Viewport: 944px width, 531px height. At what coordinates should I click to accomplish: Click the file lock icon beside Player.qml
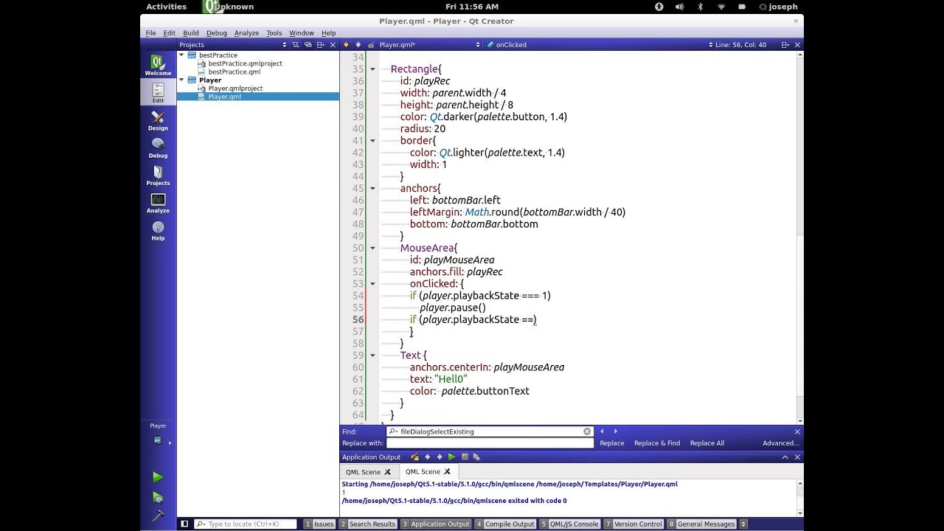372,45
